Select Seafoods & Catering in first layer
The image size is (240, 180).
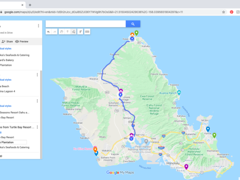15,55
